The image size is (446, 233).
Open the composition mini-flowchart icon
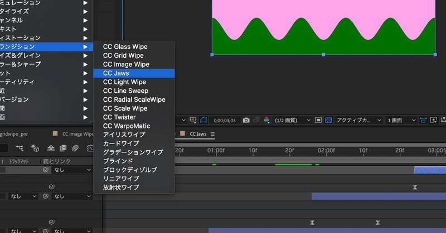click(x=20, y=148)
